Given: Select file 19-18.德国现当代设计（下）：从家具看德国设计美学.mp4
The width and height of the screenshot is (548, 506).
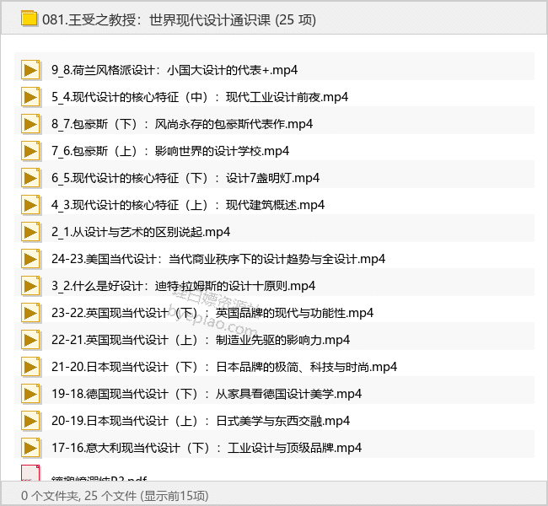Looking at the screenshot, I should 207,394.
